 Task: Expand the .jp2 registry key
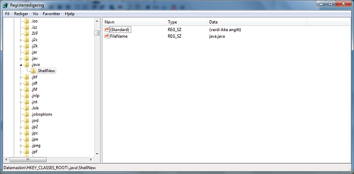point(21,127)
